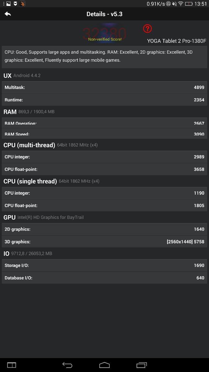
Task: Tap the multi-window icon in navigation bar
Action: tap(11, 365)
